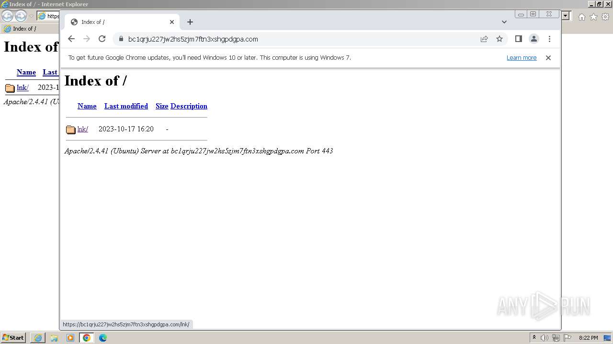This screenshot has width=613, height=344.
Task: Reload the Chrome page
Action: [x=102, y=39]
